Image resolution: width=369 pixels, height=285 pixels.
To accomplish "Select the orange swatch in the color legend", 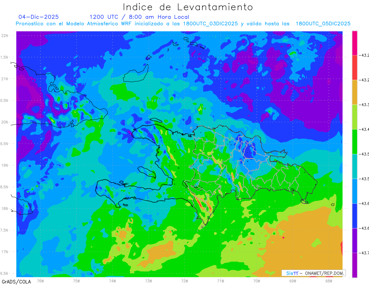I will 355,92.
